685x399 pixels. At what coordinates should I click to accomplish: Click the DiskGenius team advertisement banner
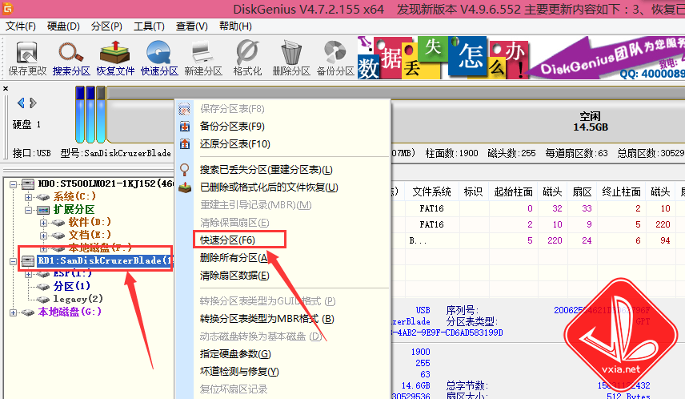point(521,58)
